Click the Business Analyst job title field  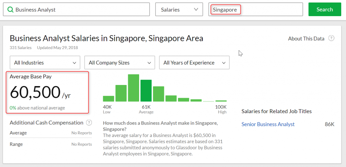pyautogui.click(x=77, y=10)
